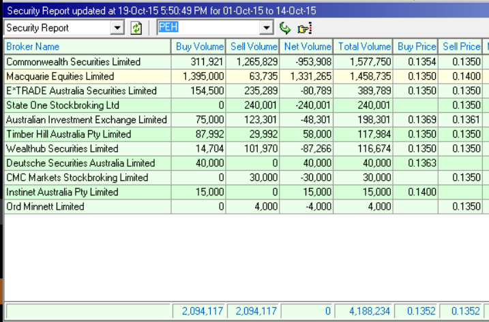Viewport: 489px width, 322px height.
Task: Click Net Volume cell -953,908
Action: pyautogui.click(x=306, y=62)
